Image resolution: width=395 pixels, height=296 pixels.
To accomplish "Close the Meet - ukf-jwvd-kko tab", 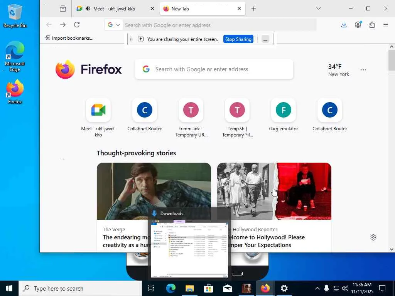I will [152, 9].
